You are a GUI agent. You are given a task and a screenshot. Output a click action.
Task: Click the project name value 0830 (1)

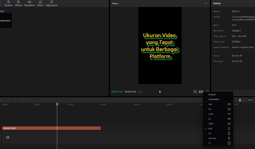click(x=236, y=11)
